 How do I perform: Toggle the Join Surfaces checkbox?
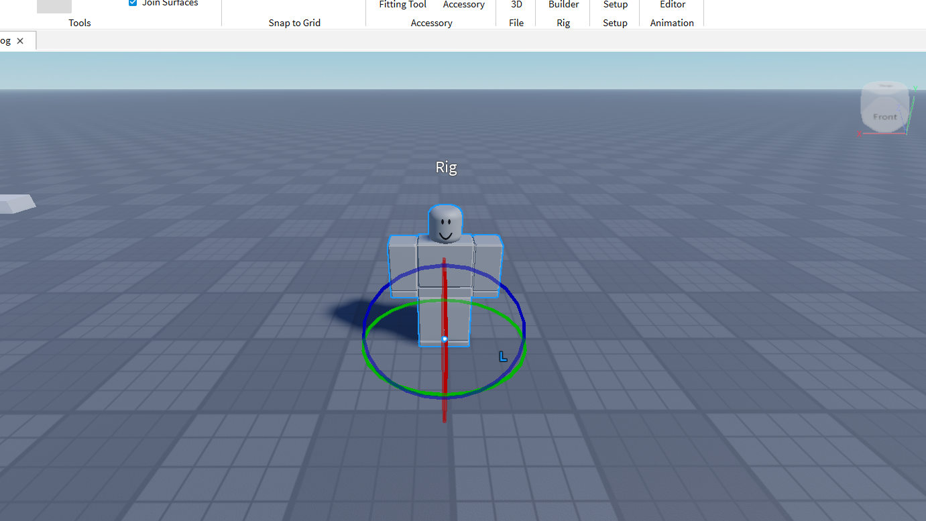[x=133, y=3]
